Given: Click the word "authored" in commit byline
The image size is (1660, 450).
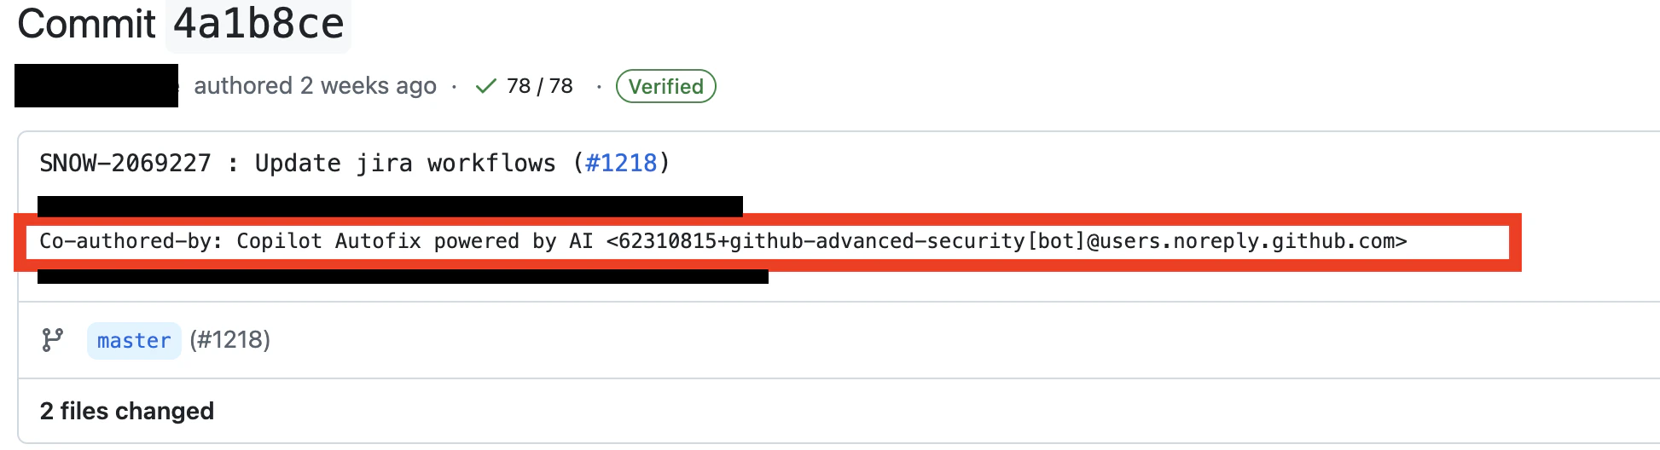Looking at the screenshot, I should pos(243,86).
